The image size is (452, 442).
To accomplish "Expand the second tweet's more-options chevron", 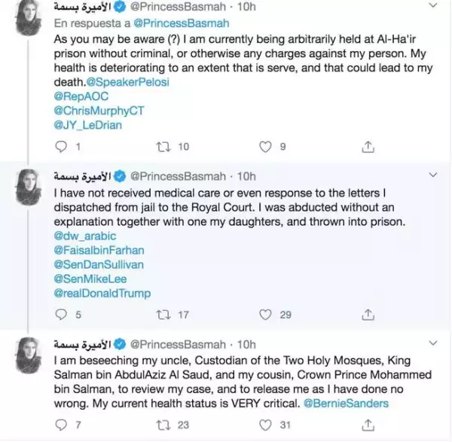I will click(432, 175).
